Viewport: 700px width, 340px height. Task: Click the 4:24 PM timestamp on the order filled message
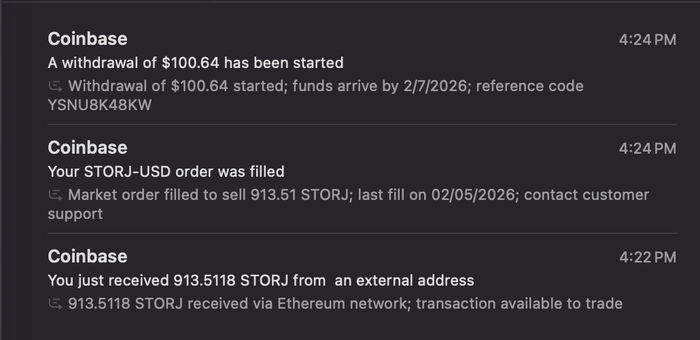(647, 149)
